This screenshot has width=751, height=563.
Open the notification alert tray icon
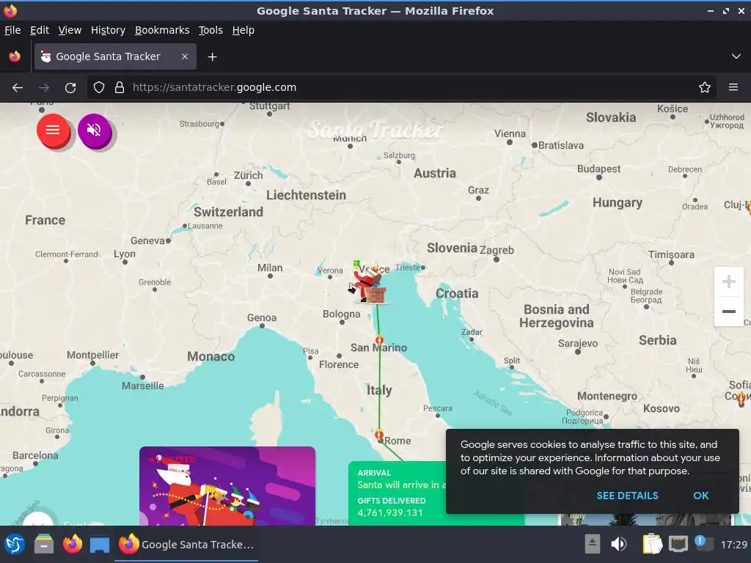coord(703,543)
